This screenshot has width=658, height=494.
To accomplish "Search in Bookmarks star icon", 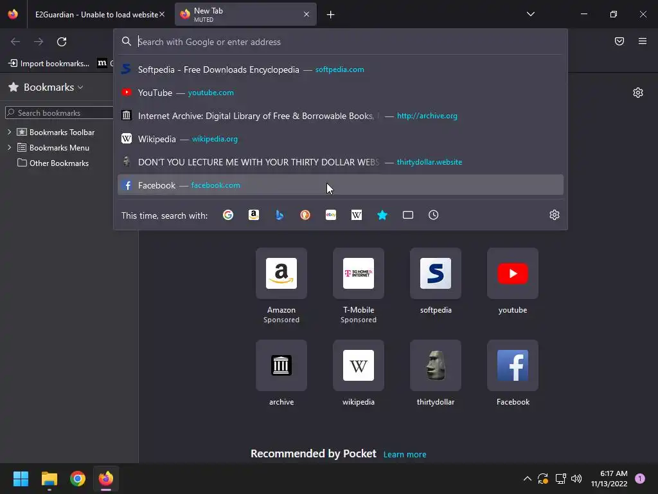I will point(382,215).
